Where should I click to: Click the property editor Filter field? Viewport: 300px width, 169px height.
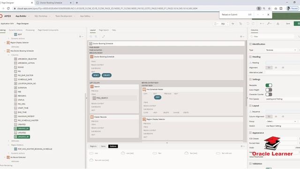pyautogui.click(x=272, y=37)
